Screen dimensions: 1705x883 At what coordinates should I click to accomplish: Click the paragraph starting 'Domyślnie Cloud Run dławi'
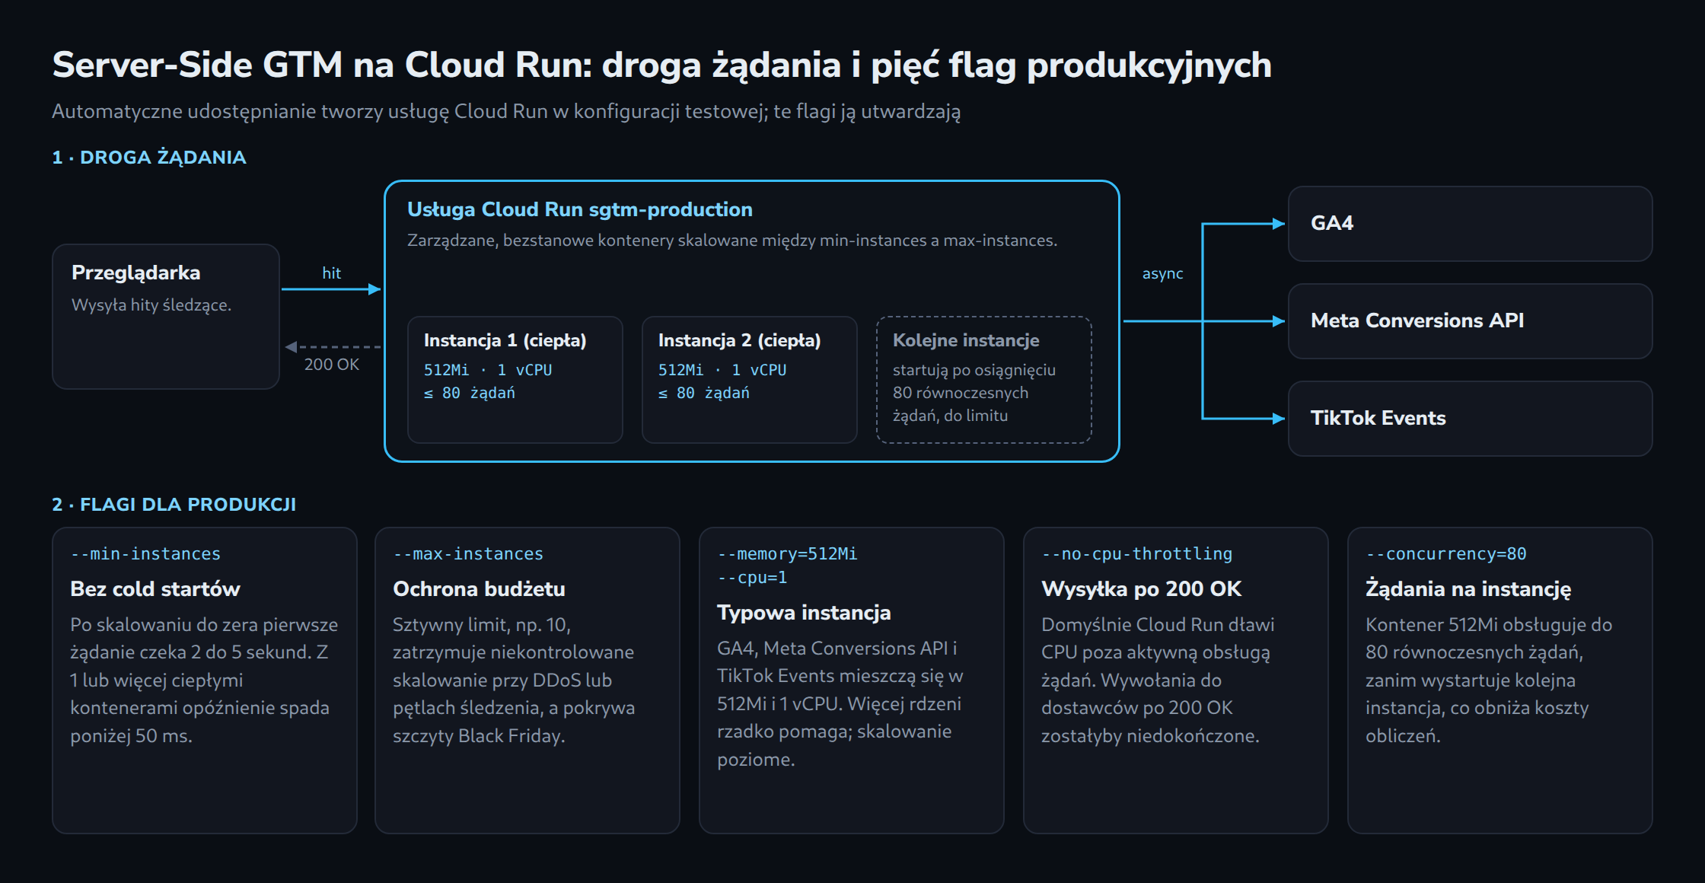click(1158, 680)
